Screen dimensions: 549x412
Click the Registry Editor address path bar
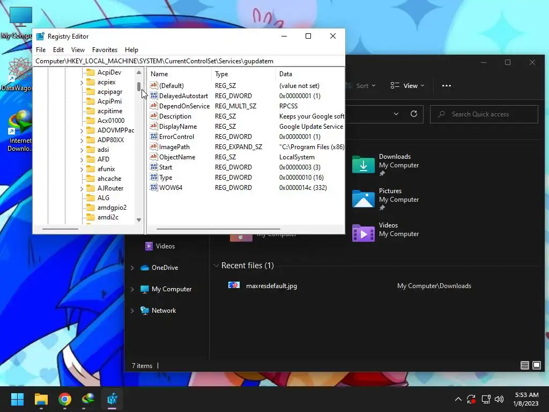coord(189,61)
